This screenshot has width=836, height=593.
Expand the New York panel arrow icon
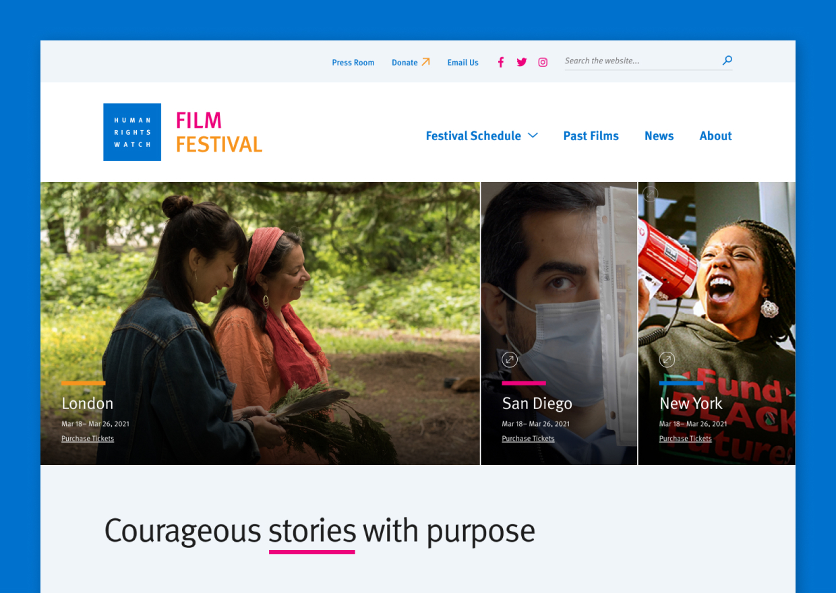(x=667, y=359)
